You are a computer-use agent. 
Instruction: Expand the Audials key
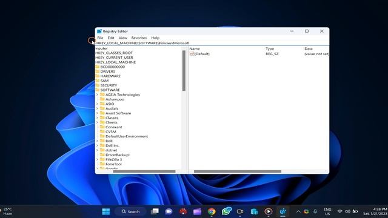click(97, 108)
